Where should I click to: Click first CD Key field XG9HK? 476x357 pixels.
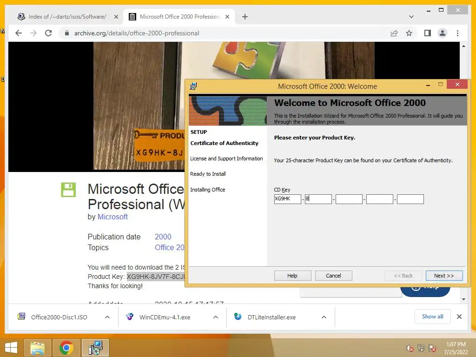click(x=287, y=199)
